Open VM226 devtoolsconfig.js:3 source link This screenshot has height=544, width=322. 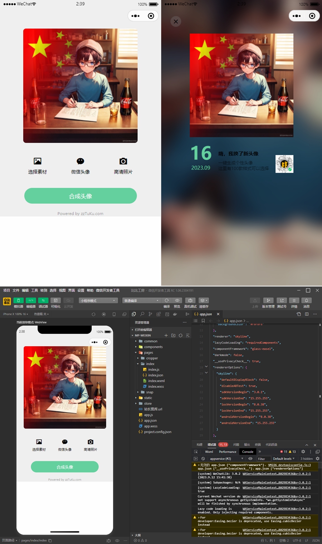289,465
